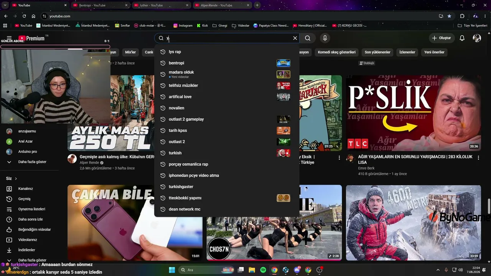Open the P*SLIK Ağır Yaşamlar video thumbnail
This screenshot has width=491, height=276.
[x=414, y=113]
